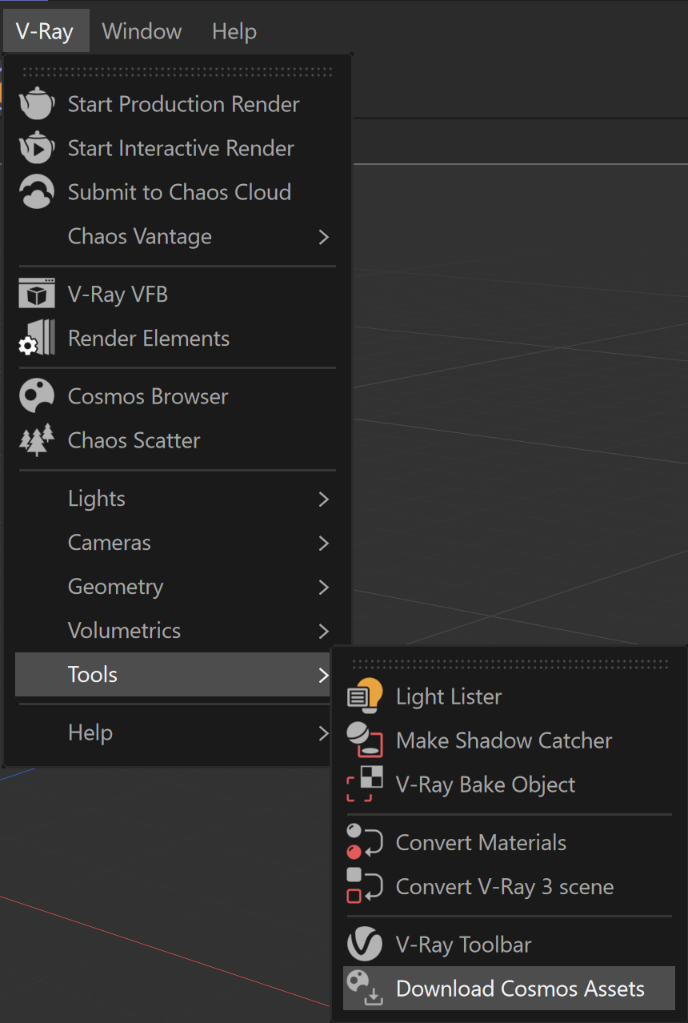Open the Geometry submenu
The height and width of the screenshot is (1023, 688).
click(176, 587)
